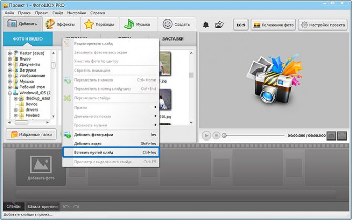352x220 pixels.
Task: Click the Избранные папки button
Action: [x=30, y=134]
